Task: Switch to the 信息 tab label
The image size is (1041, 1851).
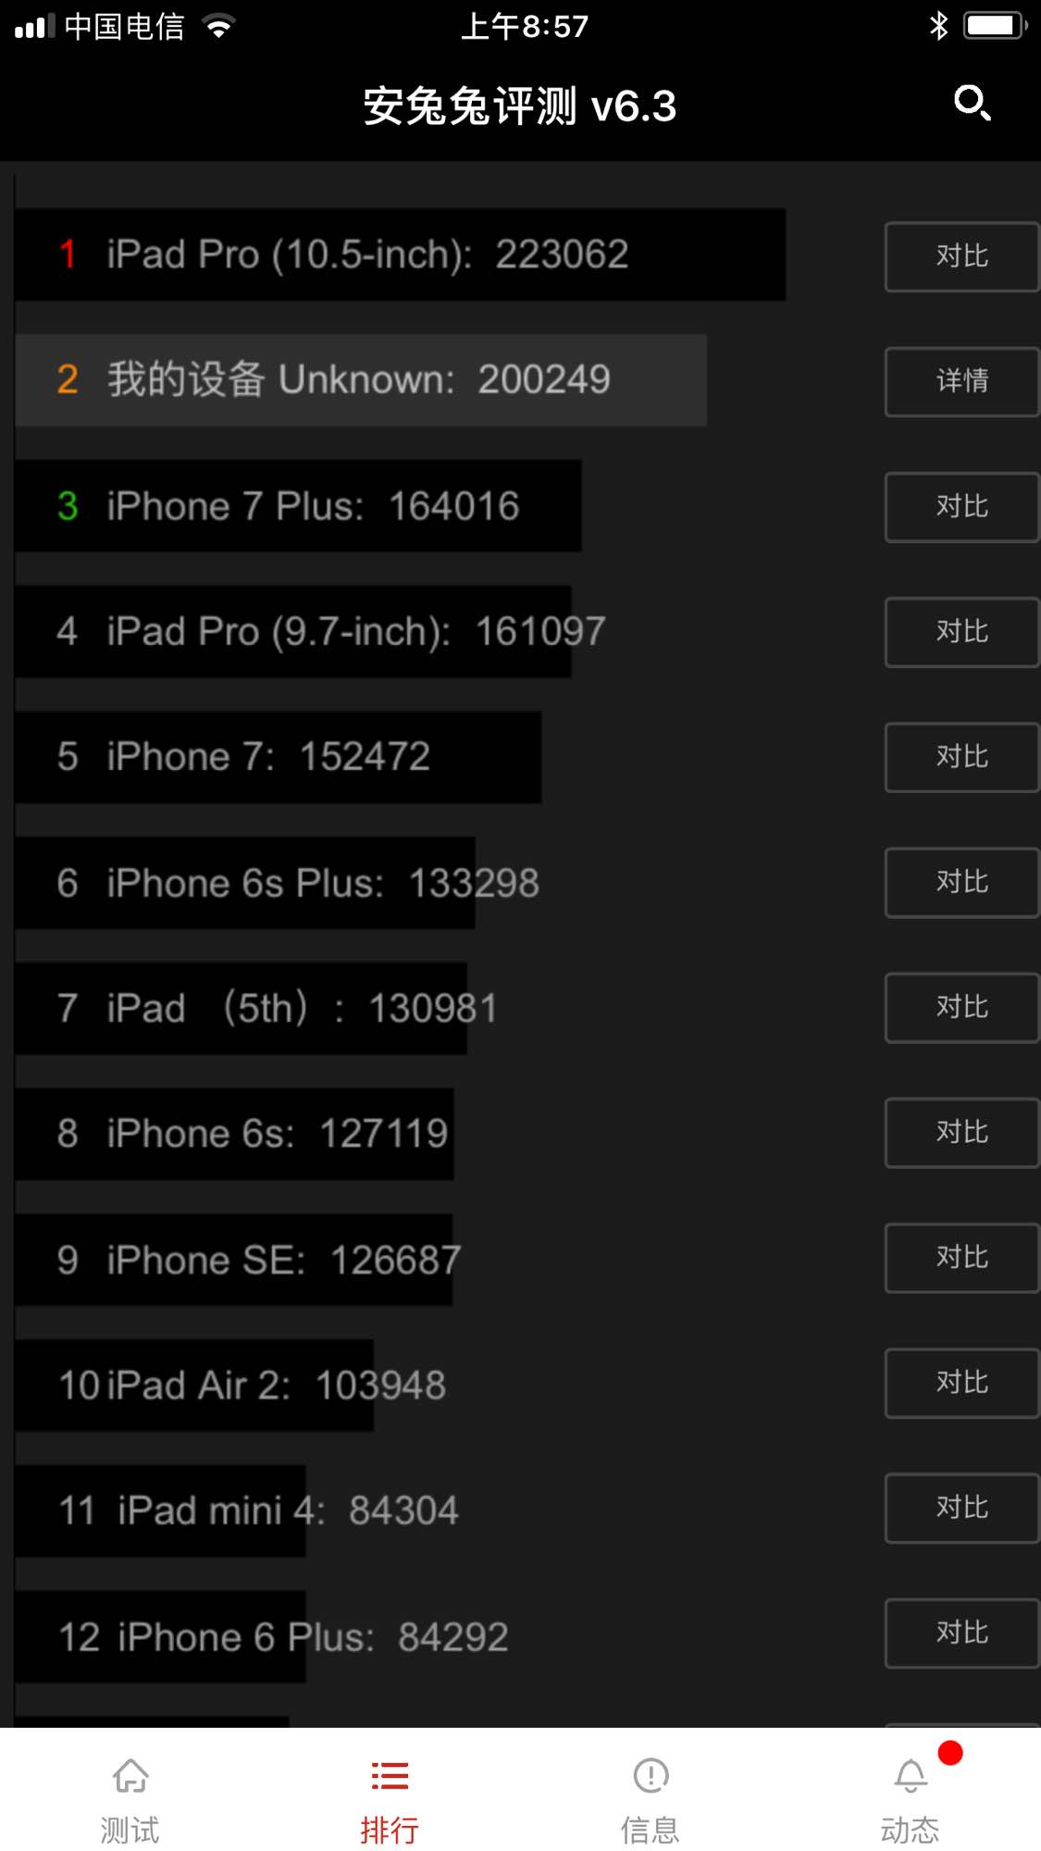Action: [x=651, y=1830]
